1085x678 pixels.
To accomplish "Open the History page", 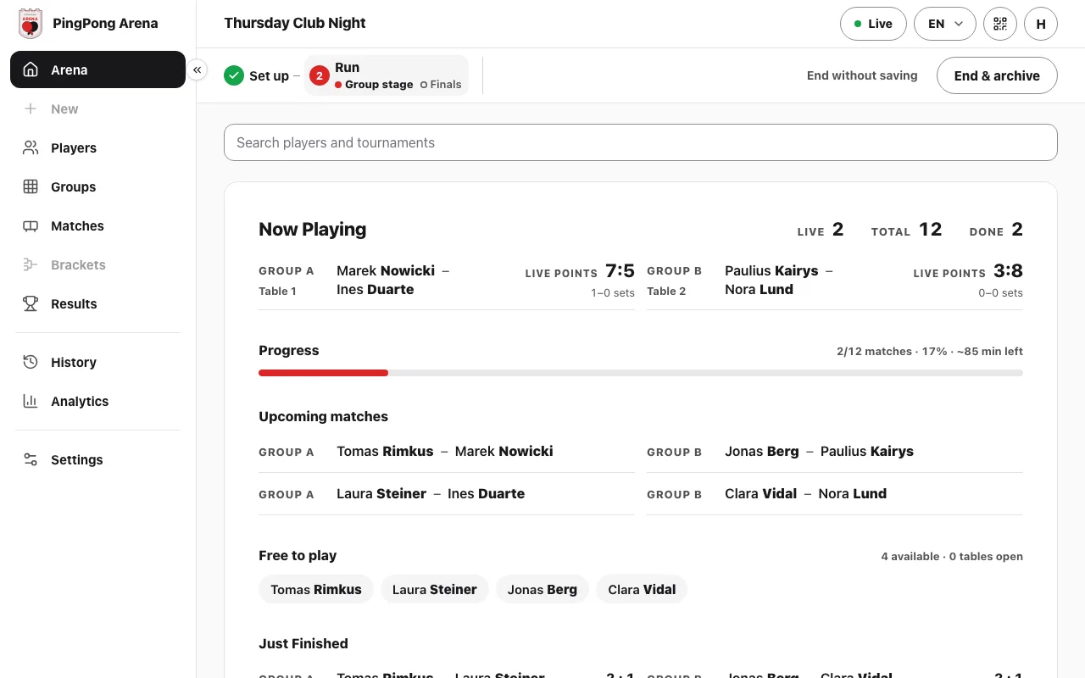I will [x=97, y=362].
